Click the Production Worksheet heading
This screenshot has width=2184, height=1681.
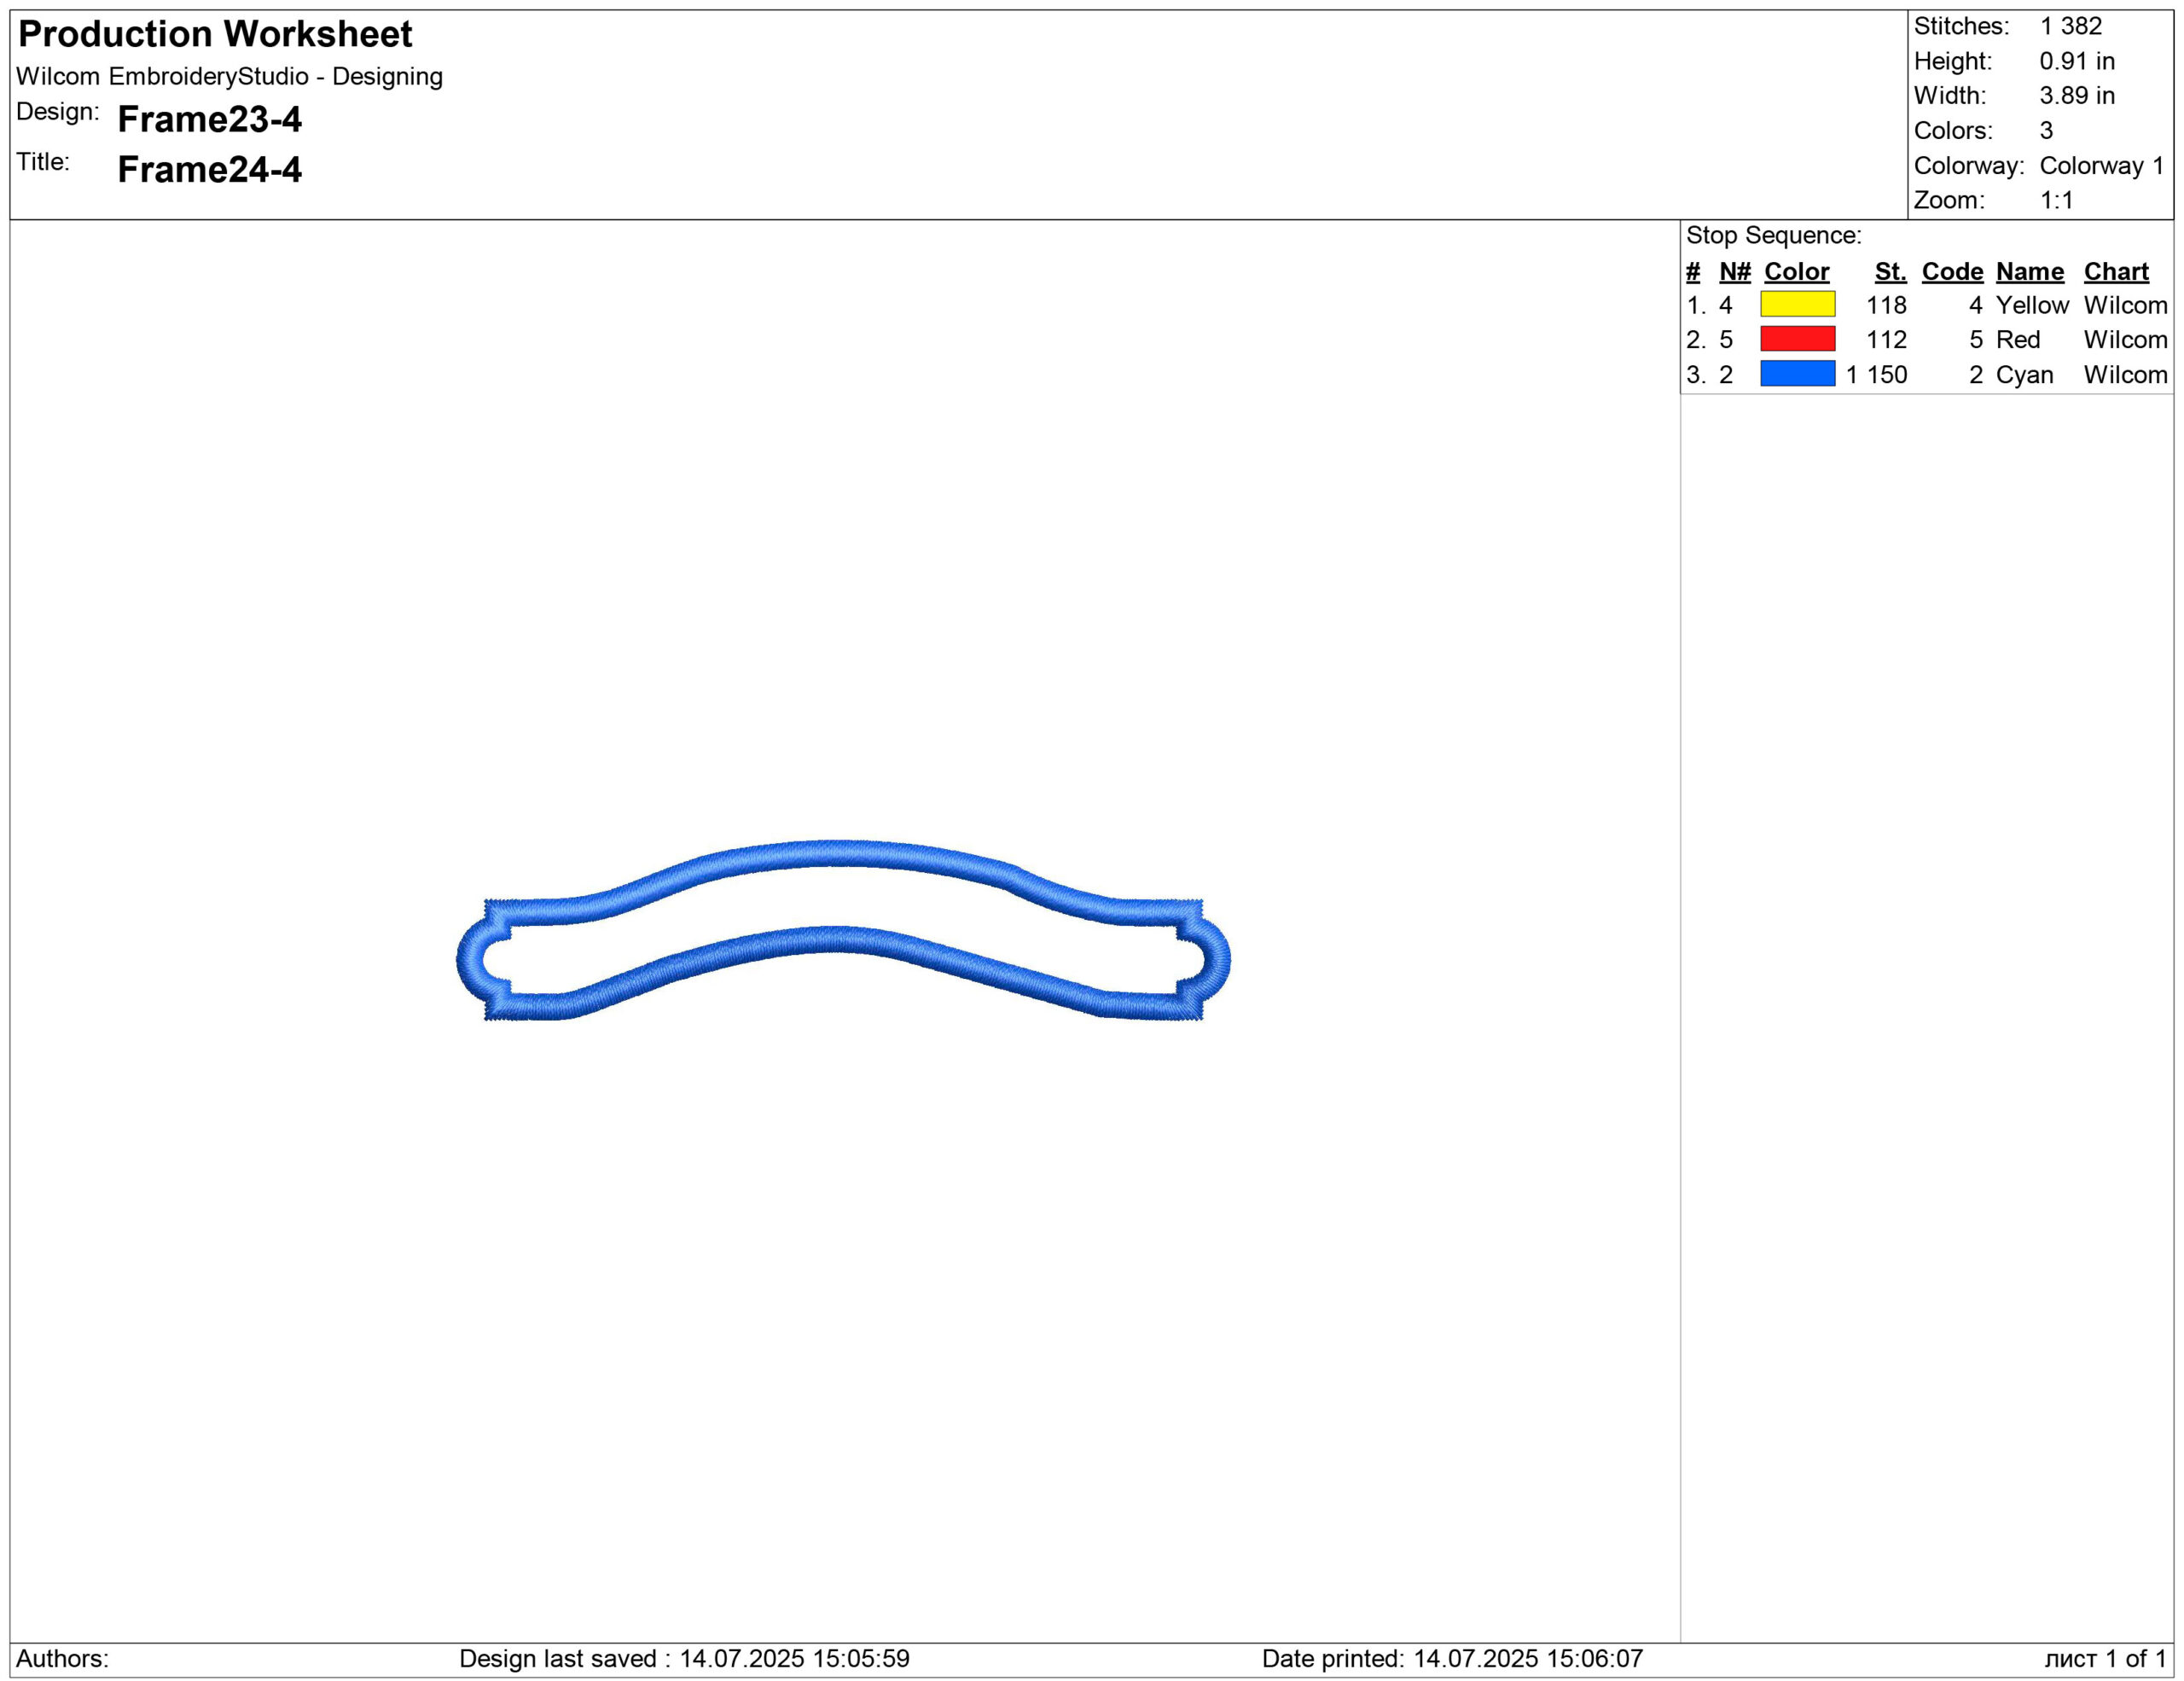click(x=215, y=34)
